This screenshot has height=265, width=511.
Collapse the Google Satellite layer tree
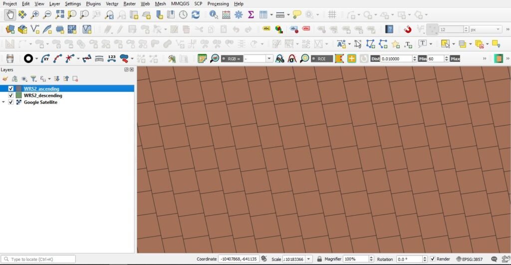[4, 102]
